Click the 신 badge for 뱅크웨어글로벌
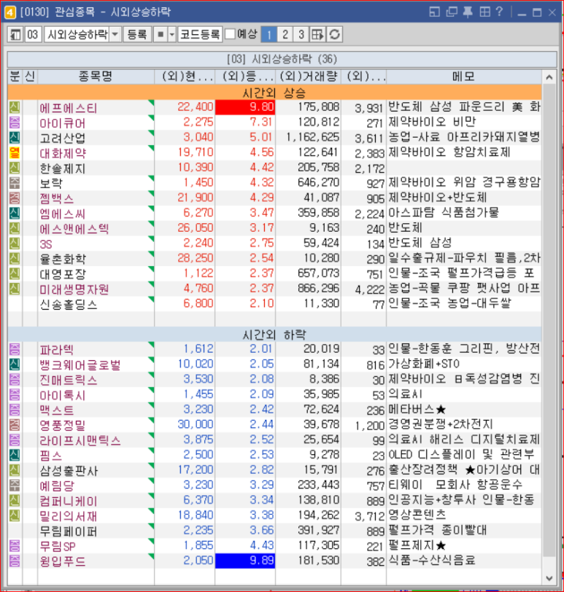564x592 pixels. pos(15,364)
